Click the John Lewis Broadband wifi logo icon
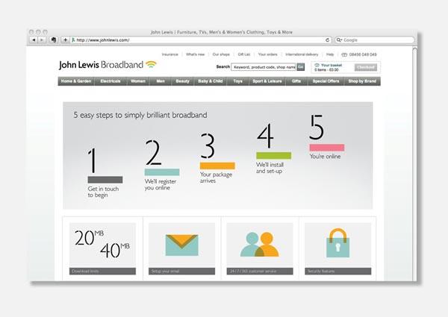The image size is (448, 317). 151,64
